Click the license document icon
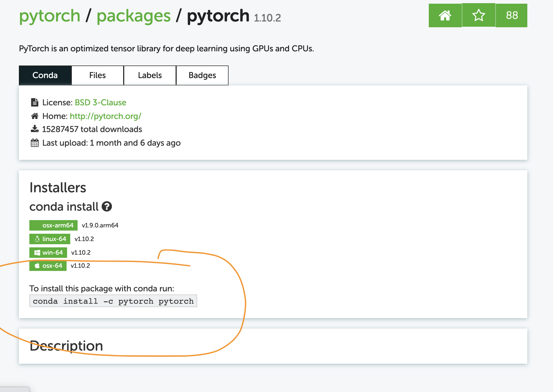The height and width of the screenshot is (392, 553). [34, 102]
